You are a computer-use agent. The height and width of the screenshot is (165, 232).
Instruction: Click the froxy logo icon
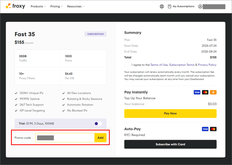(x=8, y=6)
